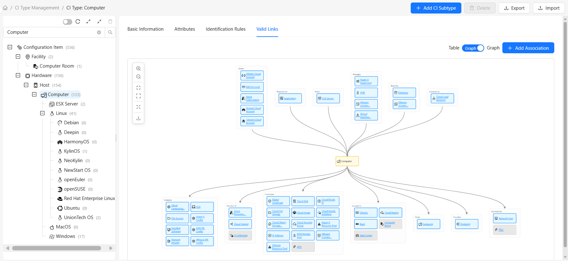The height and width of the screenshot is (261, 568).
Task: Click the tree's horizontal scrollbar thumb
Action: click(x=57, y=248)
